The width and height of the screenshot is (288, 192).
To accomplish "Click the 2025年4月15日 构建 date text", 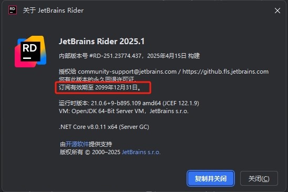I will coord(173,56).
